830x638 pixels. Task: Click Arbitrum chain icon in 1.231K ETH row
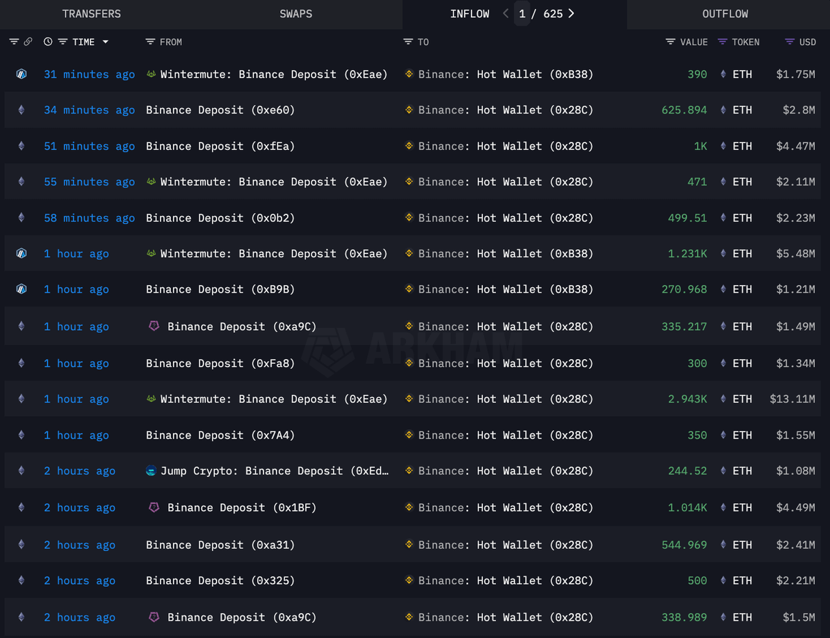(21, 254)
